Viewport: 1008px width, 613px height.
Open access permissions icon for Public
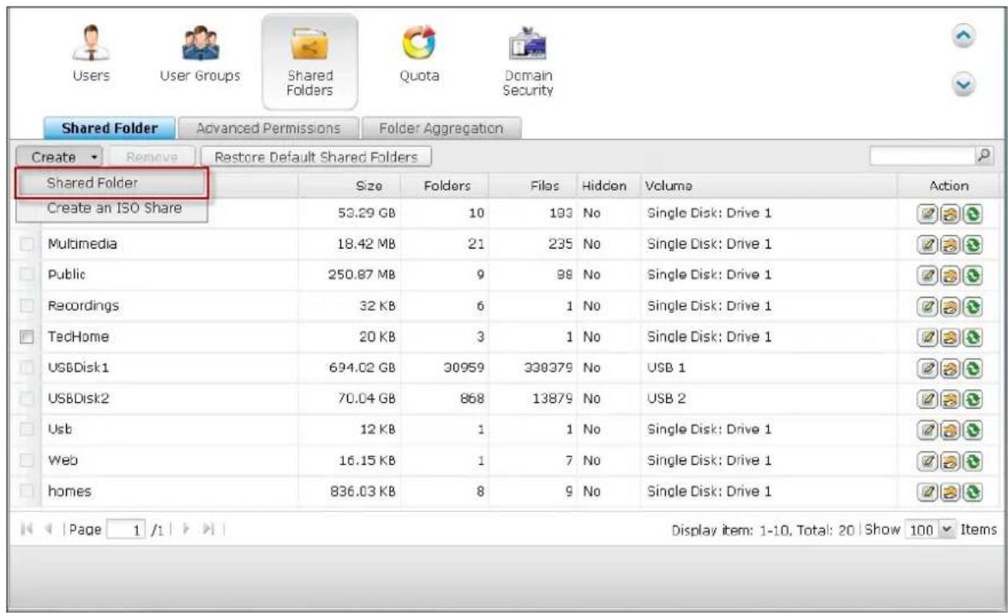point(950,275)
